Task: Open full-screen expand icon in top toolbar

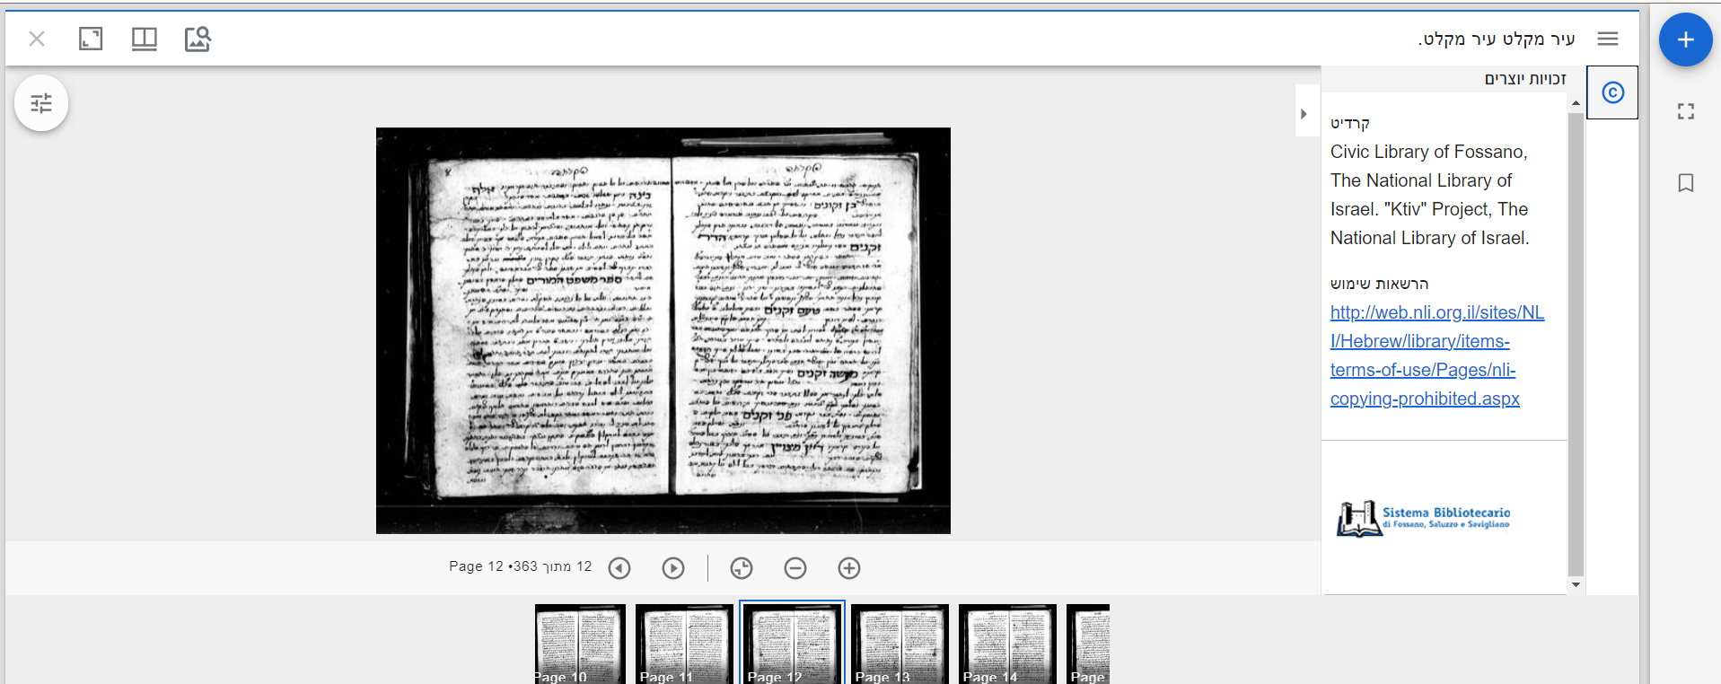Action: coord(91,39)
